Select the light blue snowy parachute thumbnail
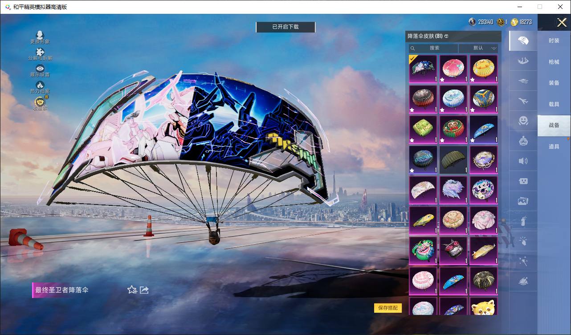The height and width of the screenshot is (335, 571). pyautogui.click(x=453, y=99)
